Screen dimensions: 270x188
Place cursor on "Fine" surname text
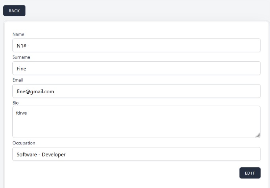(21, 69)
